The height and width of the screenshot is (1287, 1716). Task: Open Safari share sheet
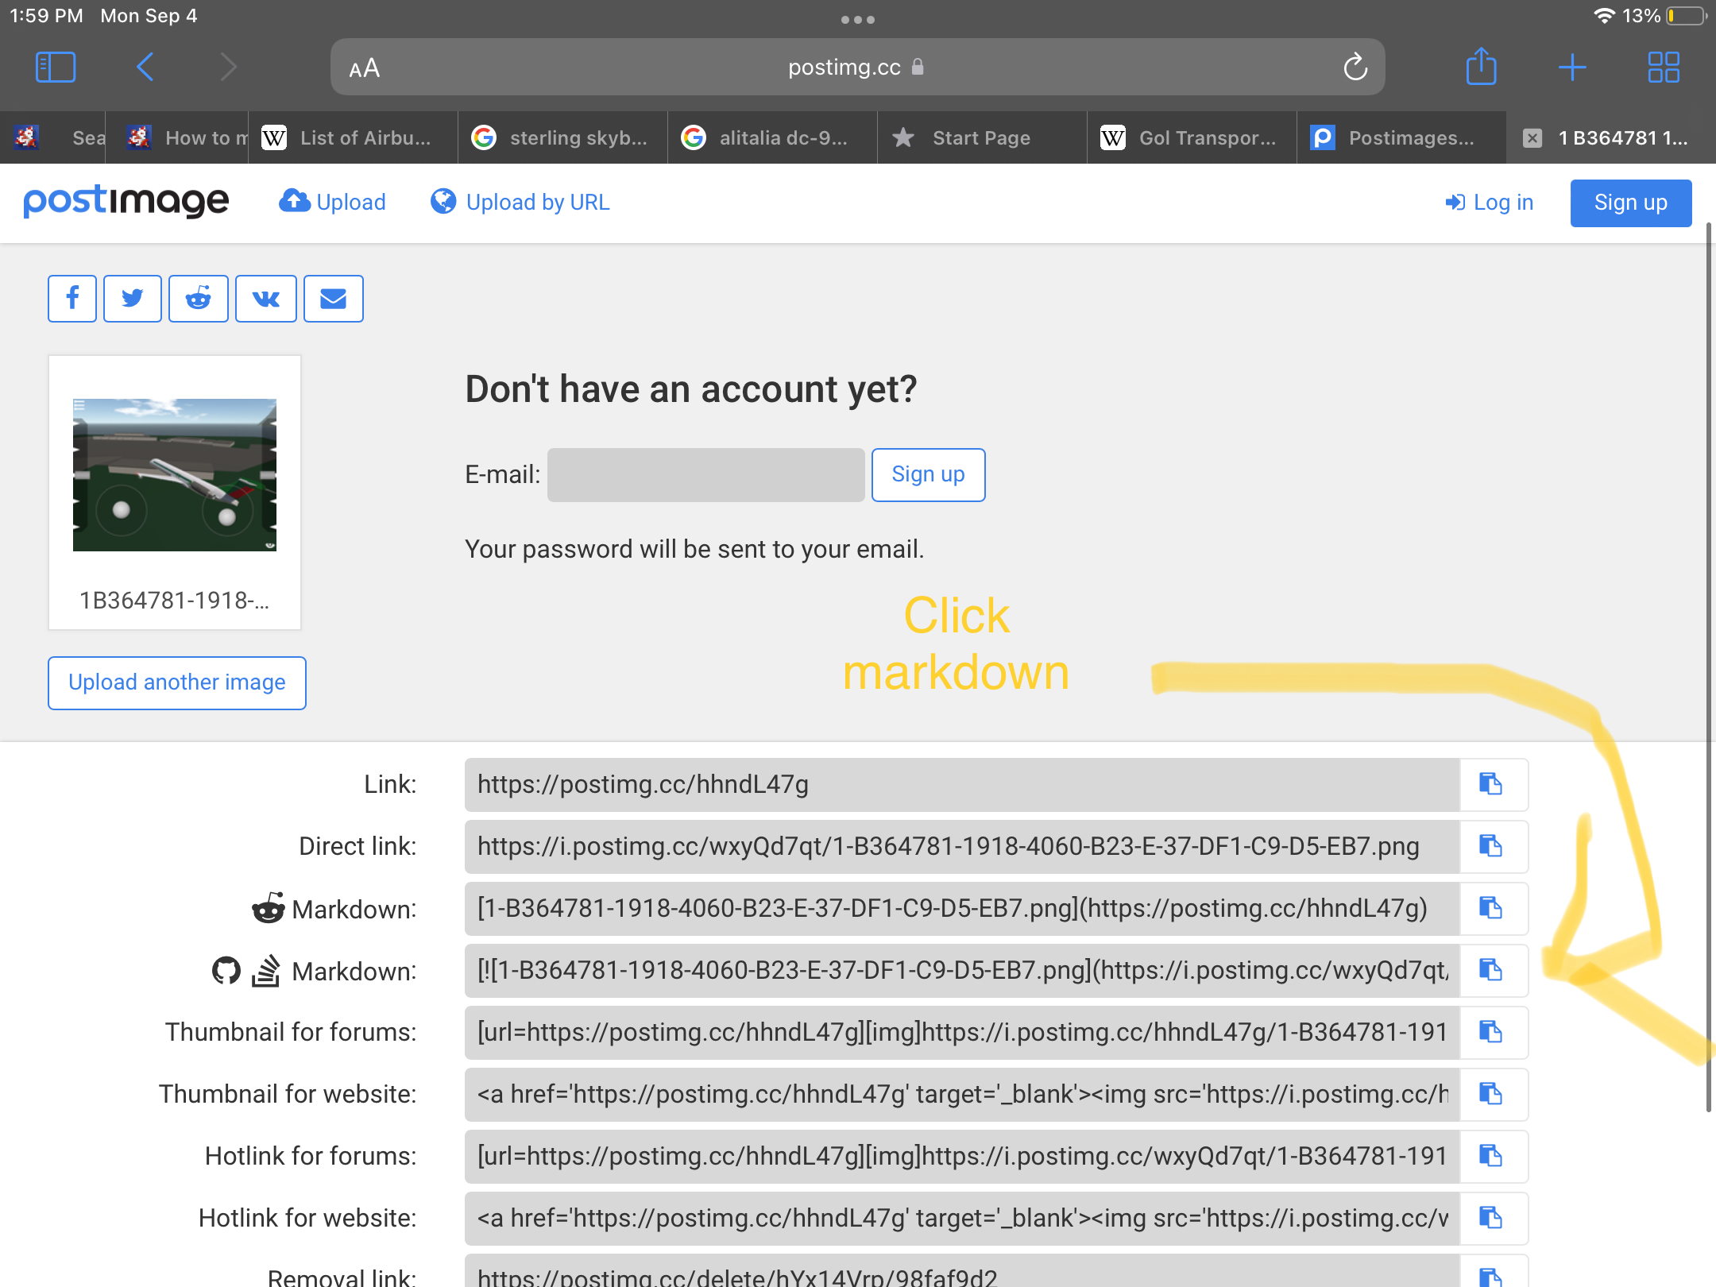[1481, 67]
